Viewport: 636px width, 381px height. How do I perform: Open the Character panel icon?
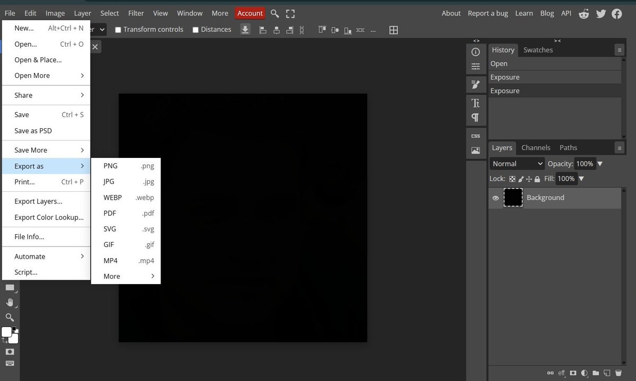click(x=475, y=103)
